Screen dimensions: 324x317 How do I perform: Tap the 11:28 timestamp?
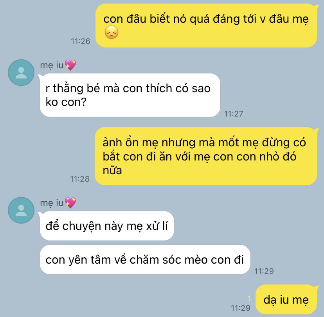tap(80, 179)
